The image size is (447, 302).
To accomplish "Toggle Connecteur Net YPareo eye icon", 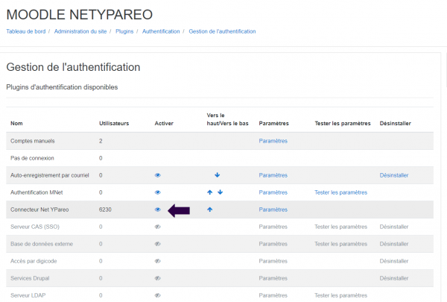I will click(158, 210).
